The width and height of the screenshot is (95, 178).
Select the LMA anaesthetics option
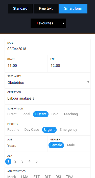click(x=25, y=177)
